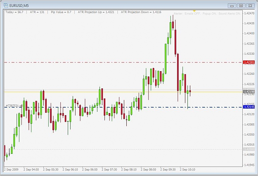This screenshot has height=176, width=258.
Task: Click the 'Emails OFF' alerter text
Action: point(192,14)
